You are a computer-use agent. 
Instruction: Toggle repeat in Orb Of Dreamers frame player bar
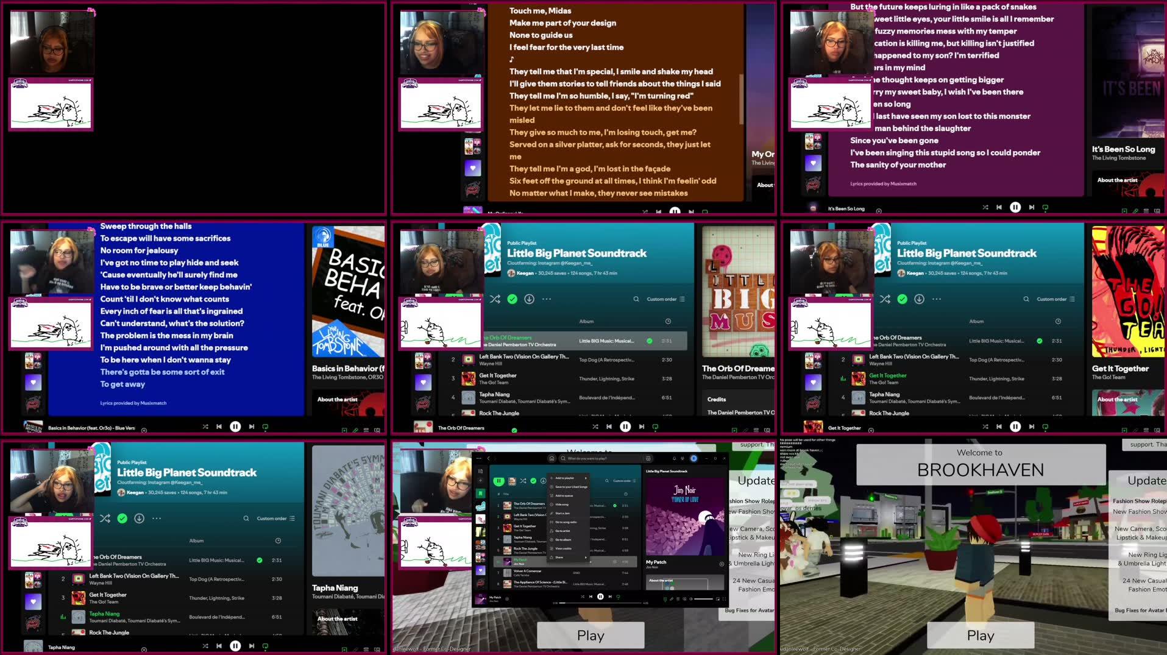coord(655,427)
